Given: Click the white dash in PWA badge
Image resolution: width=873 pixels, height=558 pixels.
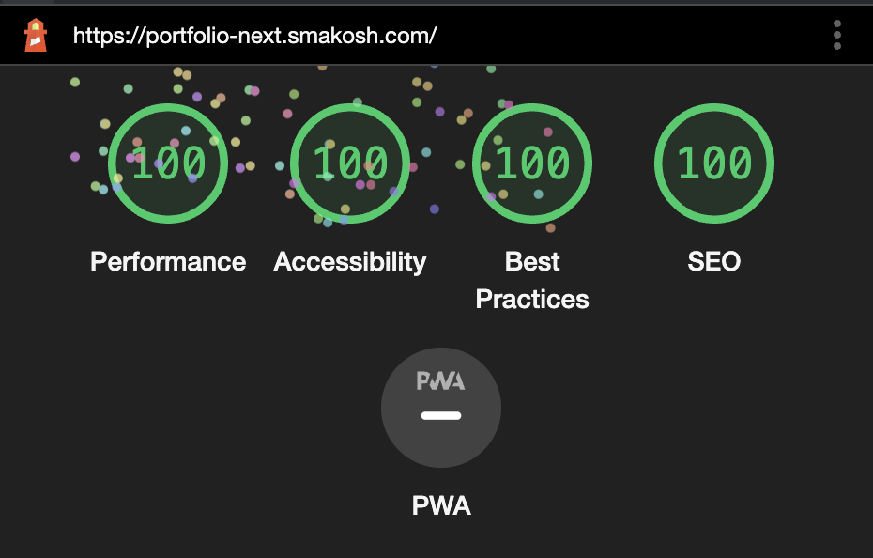Looking at the screenshot, I should pyautogui.click(x=440, y=415).
